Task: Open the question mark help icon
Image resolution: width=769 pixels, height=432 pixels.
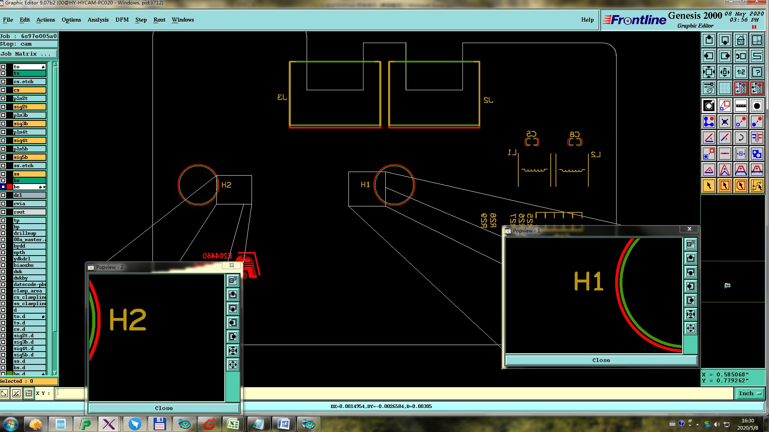Action: tap(757, 72)
